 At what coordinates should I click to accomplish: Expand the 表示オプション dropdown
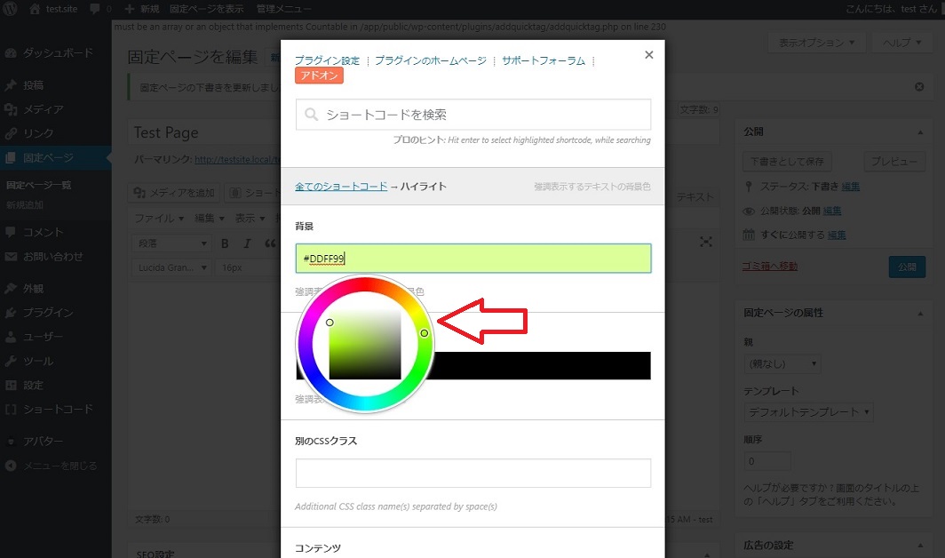pyautogui.click(x=816, y=42)
